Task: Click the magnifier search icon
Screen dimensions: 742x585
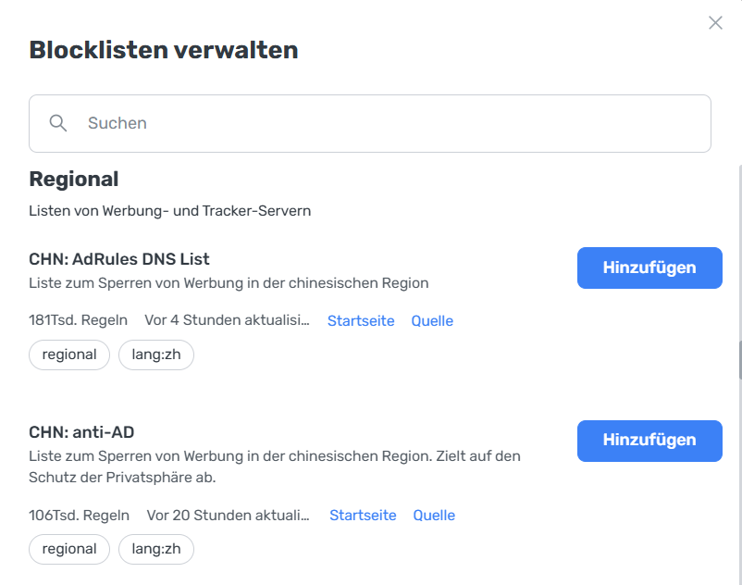Action: [x=57, y=123]
